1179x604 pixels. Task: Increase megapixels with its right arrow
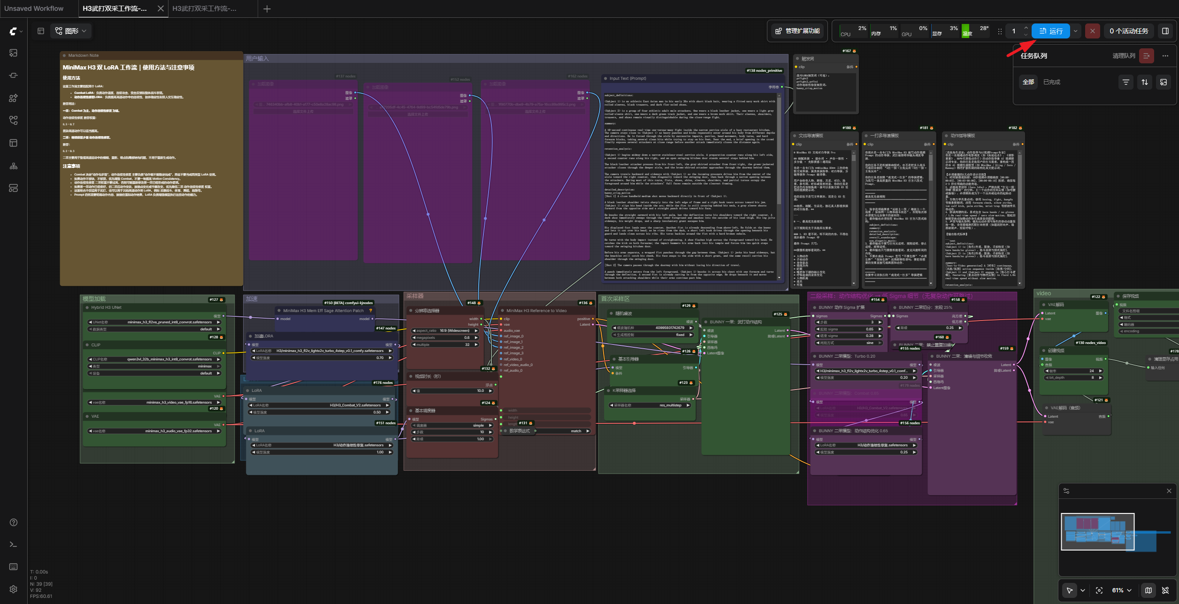click(x=476, y=338)
